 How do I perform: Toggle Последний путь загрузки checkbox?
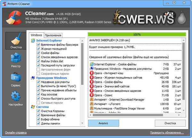[38, 65]
